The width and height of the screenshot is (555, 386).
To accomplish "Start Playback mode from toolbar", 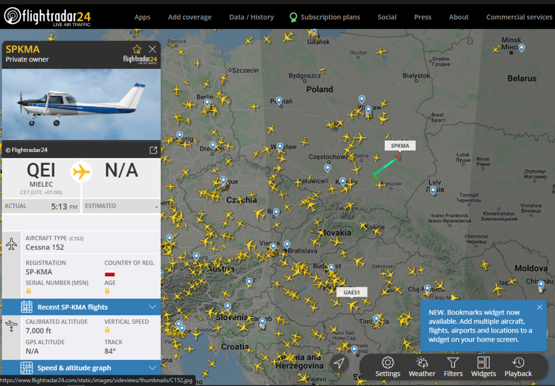I will point(518,367).
